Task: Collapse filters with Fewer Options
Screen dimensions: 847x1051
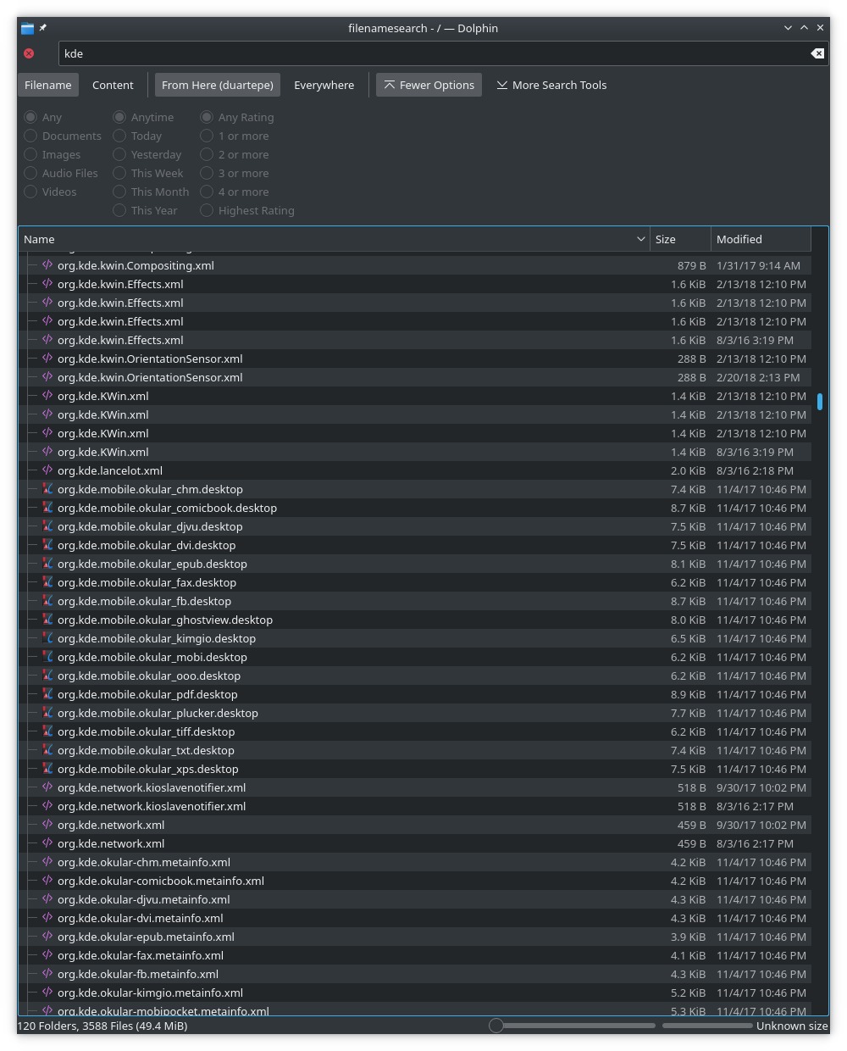Action: (x=429, y=85)
